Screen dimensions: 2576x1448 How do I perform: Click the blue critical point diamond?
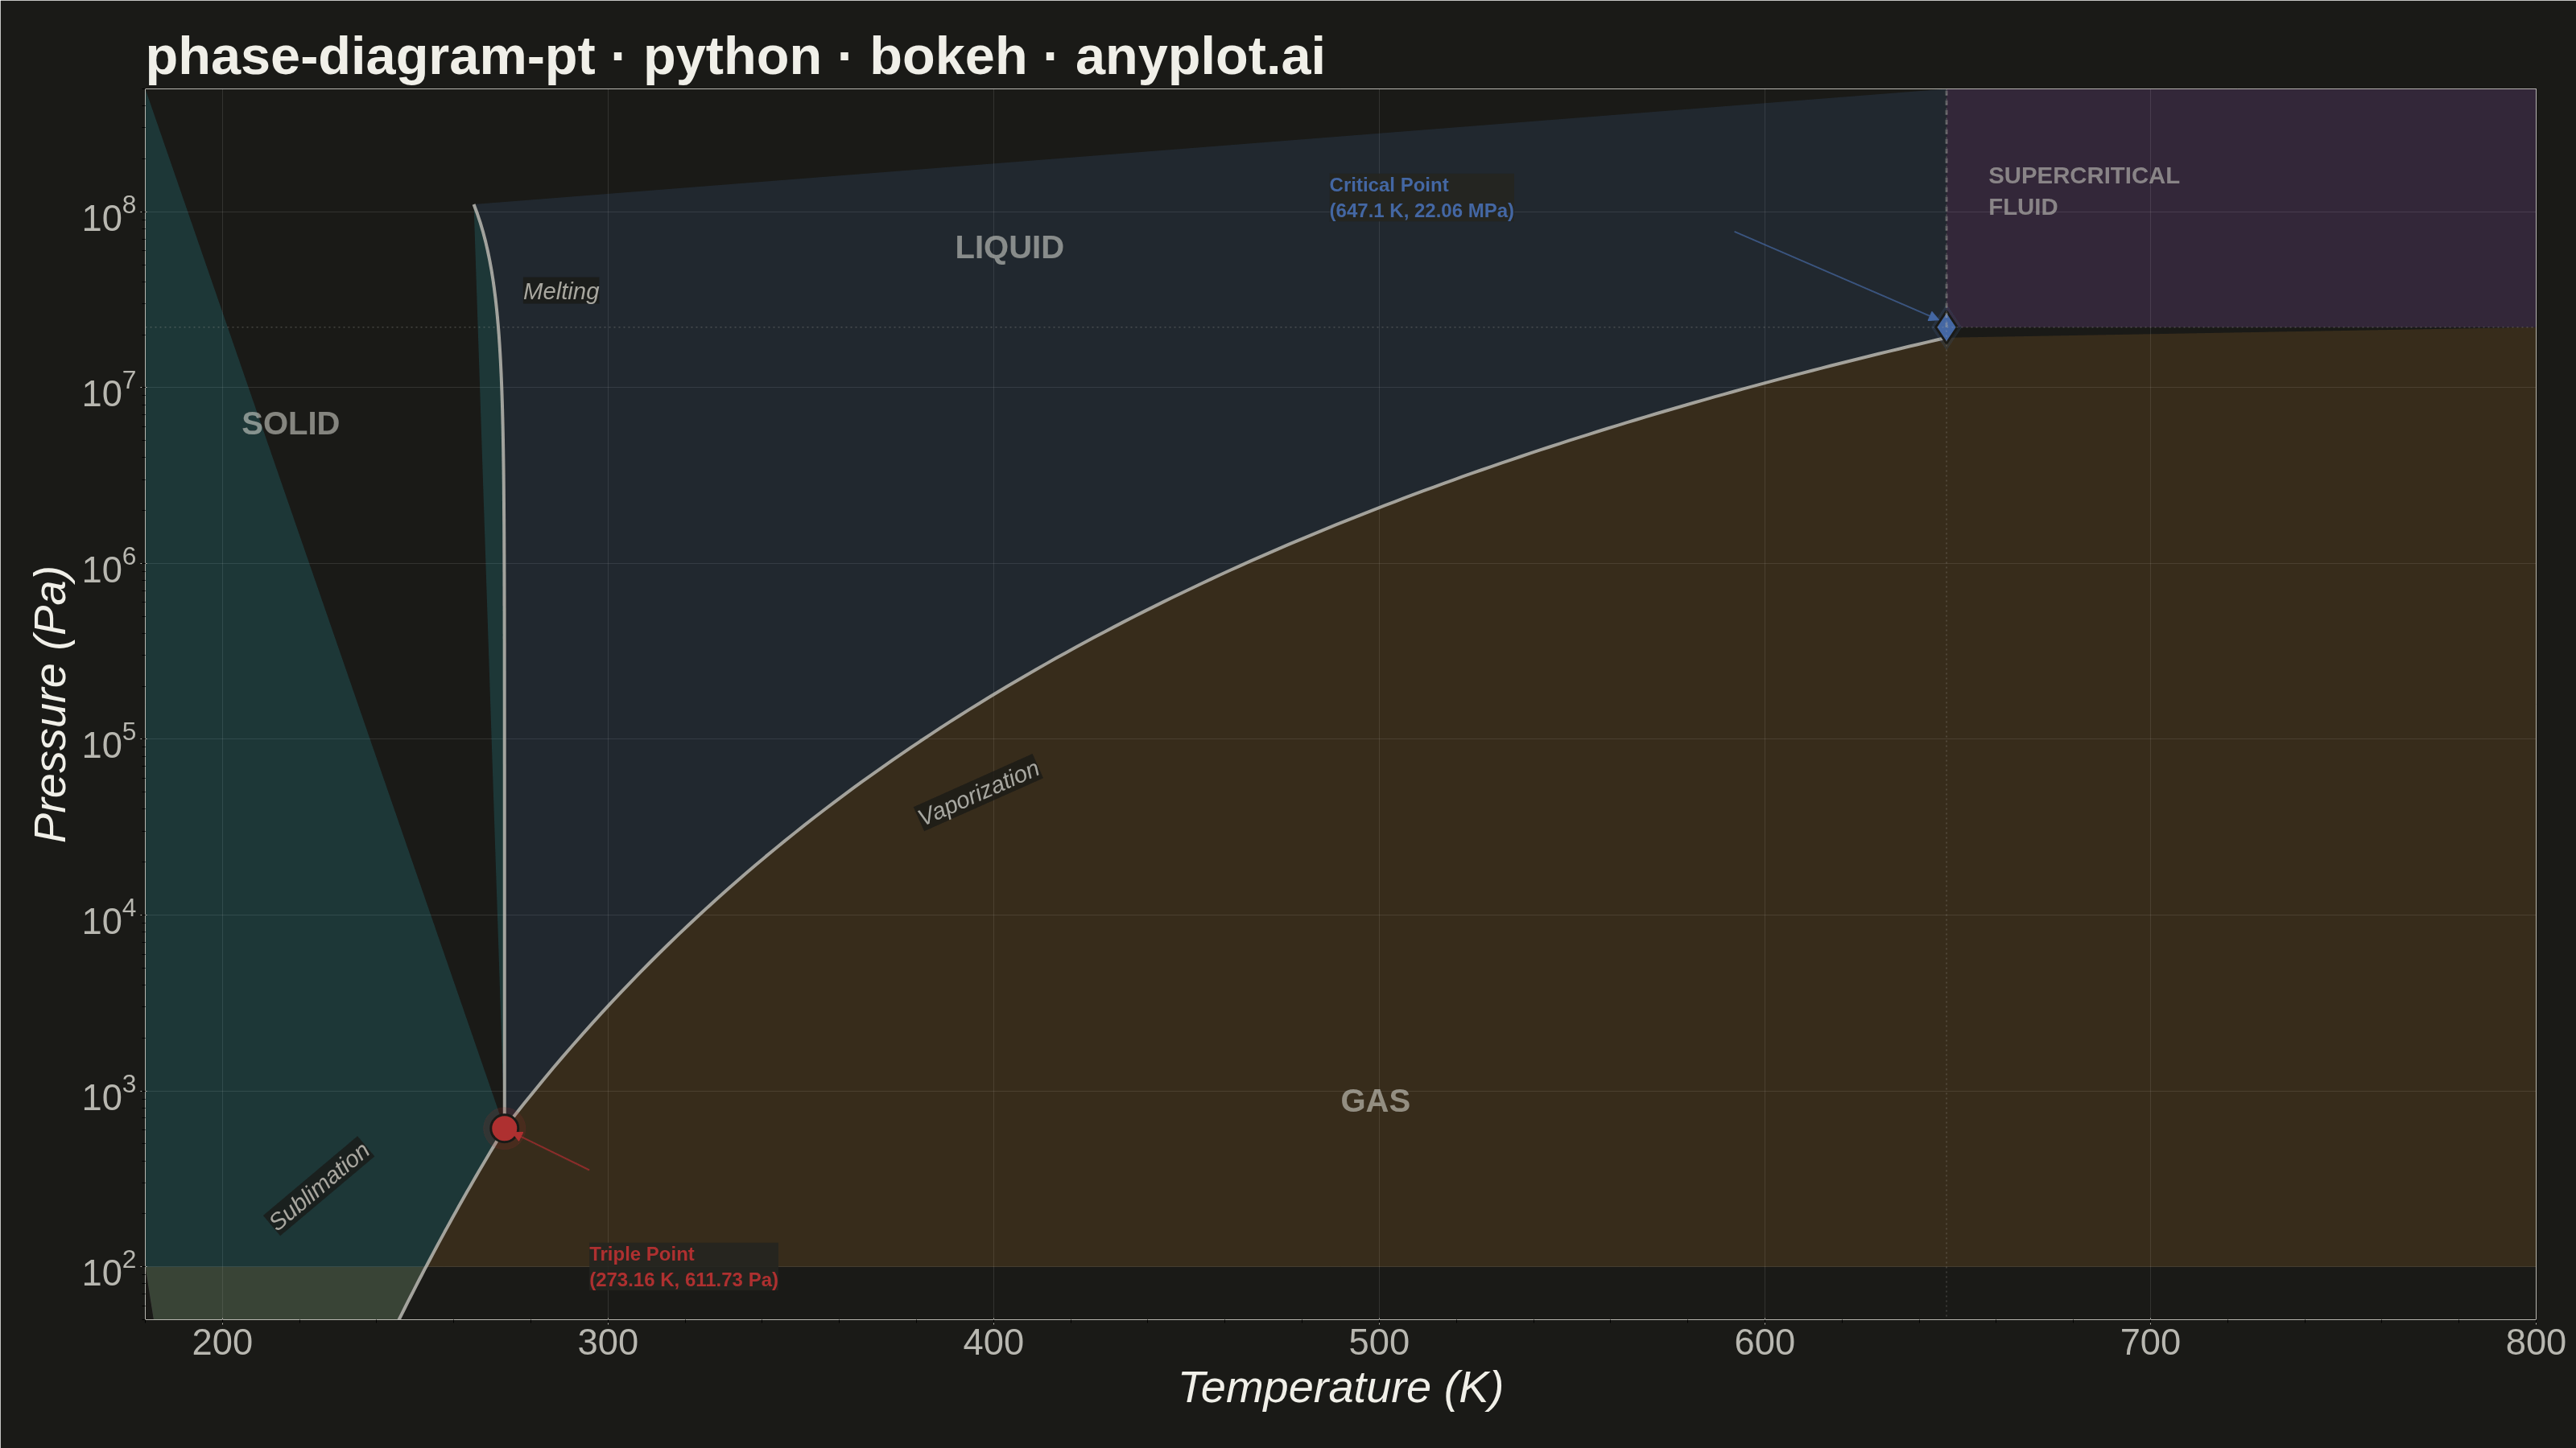[1946, 327]
